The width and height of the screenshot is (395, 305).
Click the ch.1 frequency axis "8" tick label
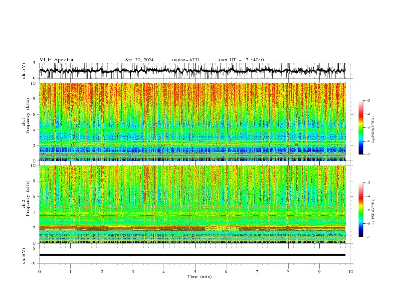point(35,99)
